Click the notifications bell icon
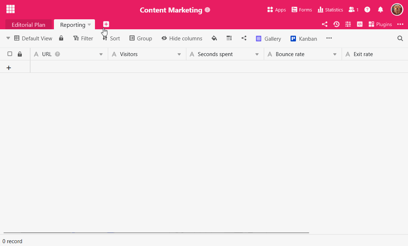 pos(381,10)
